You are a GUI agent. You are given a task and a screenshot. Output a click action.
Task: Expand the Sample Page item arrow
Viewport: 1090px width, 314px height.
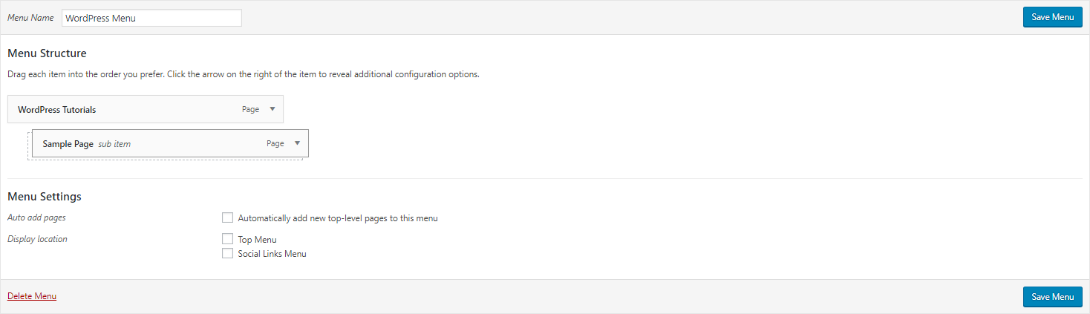coord(297,143)
